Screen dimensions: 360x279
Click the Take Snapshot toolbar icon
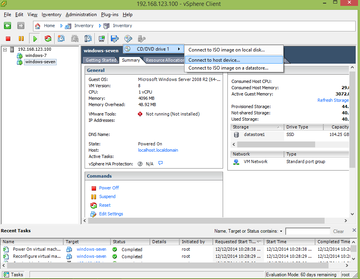coord(61,39)
